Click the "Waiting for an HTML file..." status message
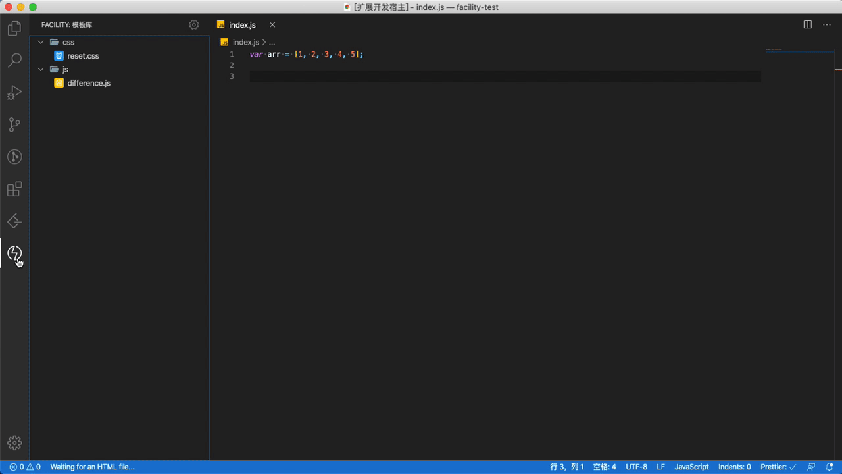Viewport: 842px width, 474px height. 92,467
